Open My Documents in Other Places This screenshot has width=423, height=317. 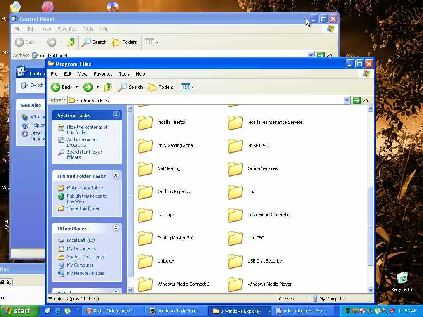(x=81, y=248)
